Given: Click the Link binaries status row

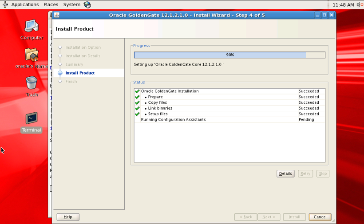Looking at the screenshot, I should tap(160, 108).
